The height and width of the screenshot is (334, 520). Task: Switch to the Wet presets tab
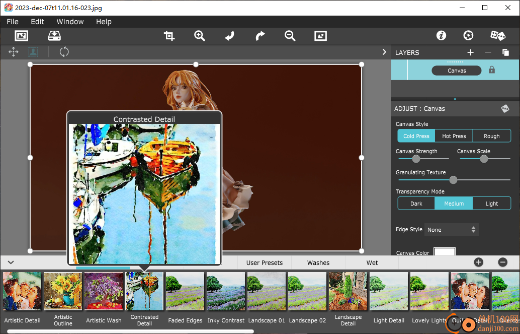tap(372, 262)
